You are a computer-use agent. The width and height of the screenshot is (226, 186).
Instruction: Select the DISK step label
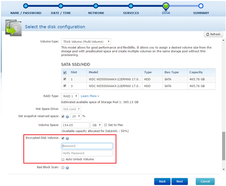tap(166, 13)
